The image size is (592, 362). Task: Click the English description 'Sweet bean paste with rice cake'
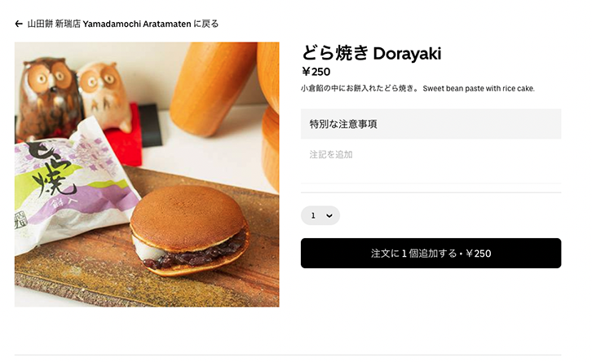[x=479, y=89]
